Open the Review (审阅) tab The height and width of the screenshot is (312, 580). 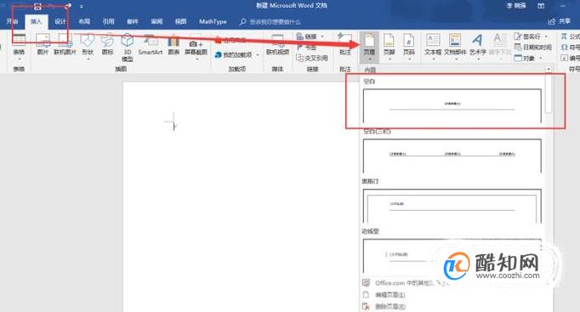[x=156, y=21]
